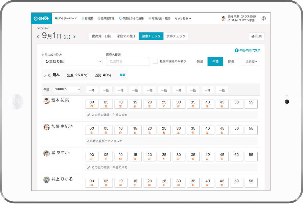
Task: Click the CoDMON logo
Action: click(42, 19)
